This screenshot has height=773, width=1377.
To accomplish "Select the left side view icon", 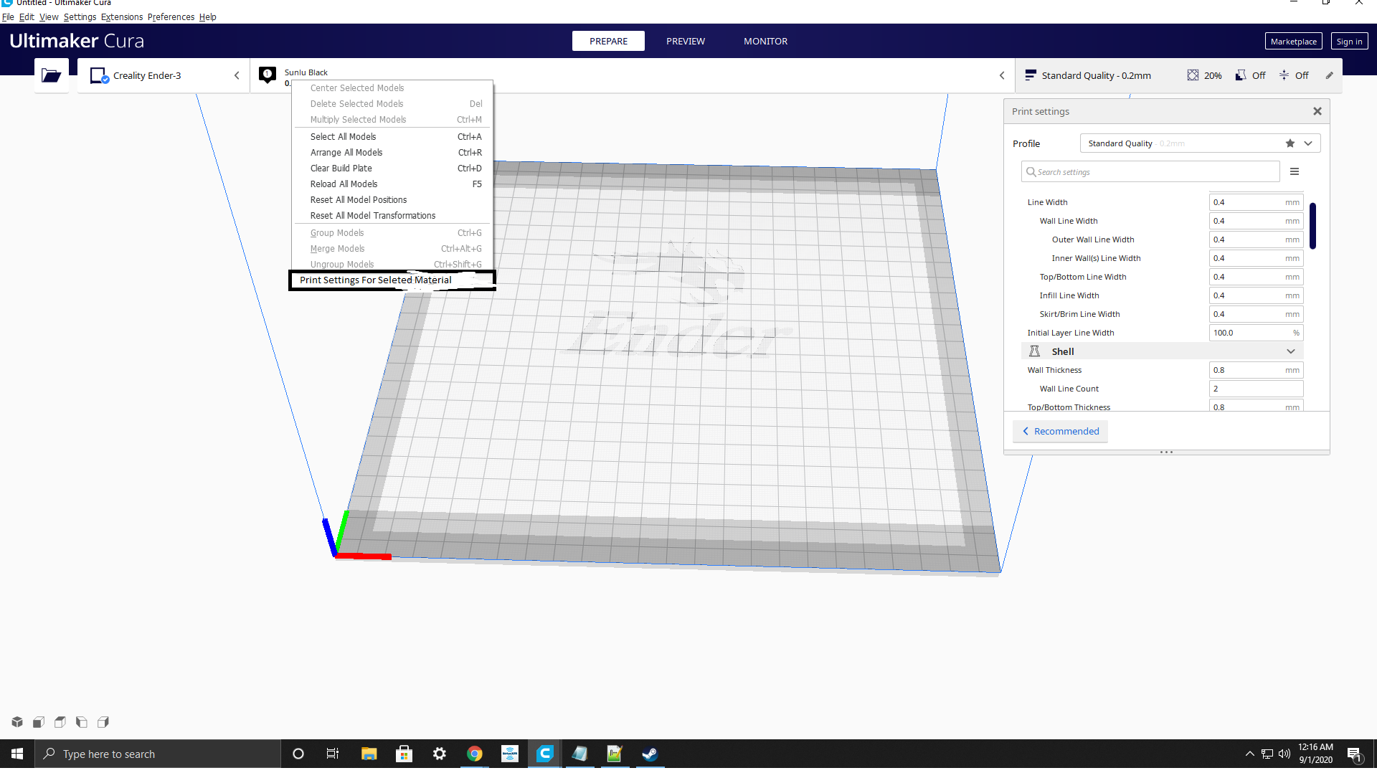I will tap(81, 722).
